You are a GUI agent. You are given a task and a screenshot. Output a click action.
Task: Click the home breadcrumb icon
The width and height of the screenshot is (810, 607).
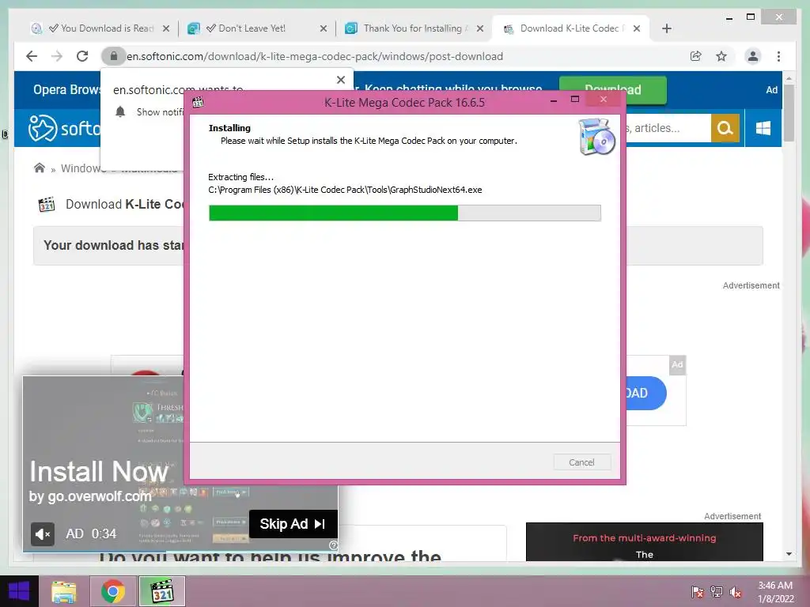[40, 168]
